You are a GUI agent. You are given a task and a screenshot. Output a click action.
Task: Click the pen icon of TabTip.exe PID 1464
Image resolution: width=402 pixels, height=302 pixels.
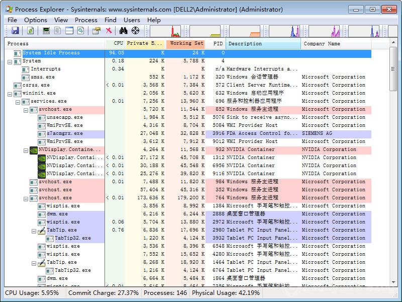[x=42, y=263]
